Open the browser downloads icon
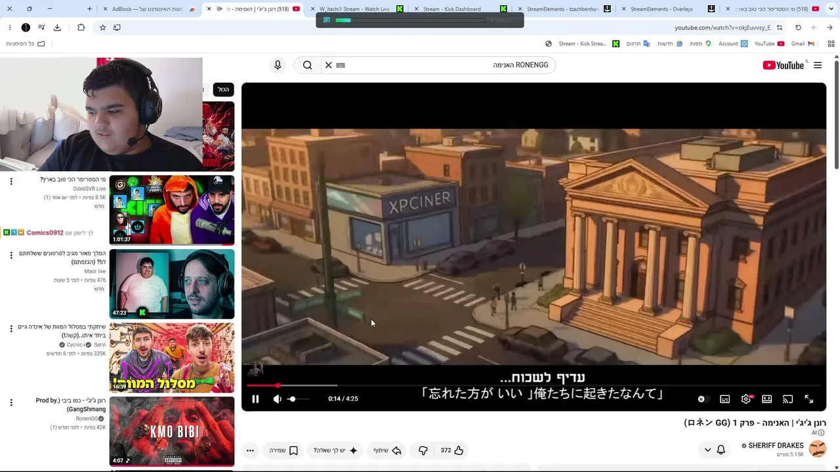Screen dimensions: 840x472 pyautogui.click(x=57, y=28)
